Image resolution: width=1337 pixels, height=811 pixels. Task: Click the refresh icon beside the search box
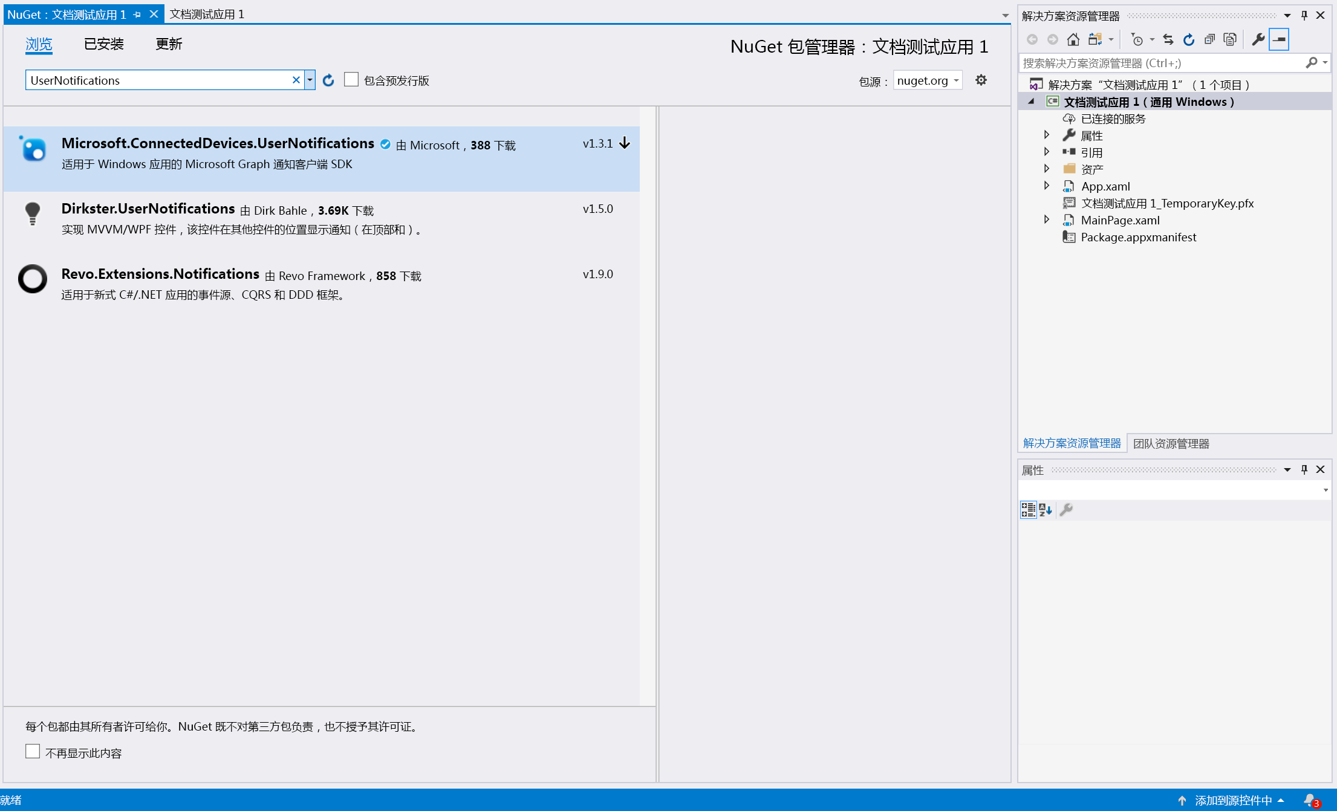click(328, 80)
